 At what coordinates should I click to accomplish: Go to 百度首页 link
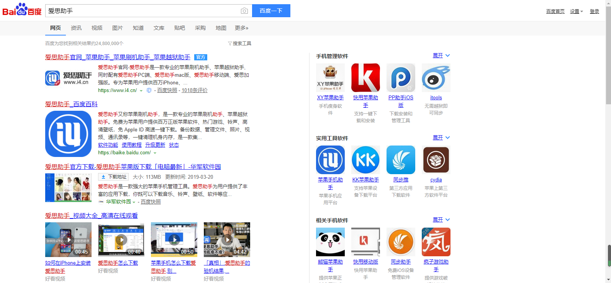point(555,11)
